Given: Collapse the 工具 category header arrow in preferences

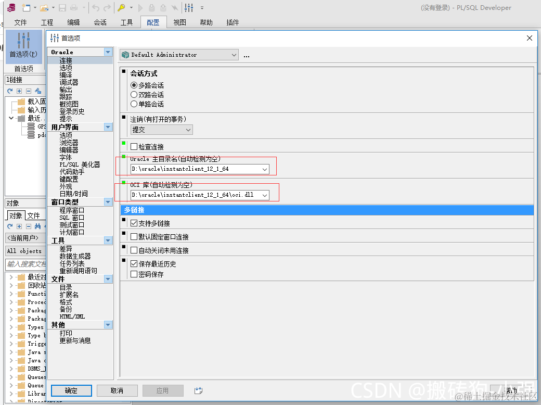Looking at the screenshot, I should click(x=108, y=241).
